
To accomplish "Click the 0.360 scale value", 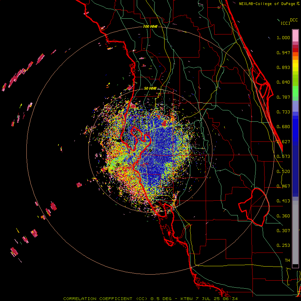I will [x=283, y=216].
